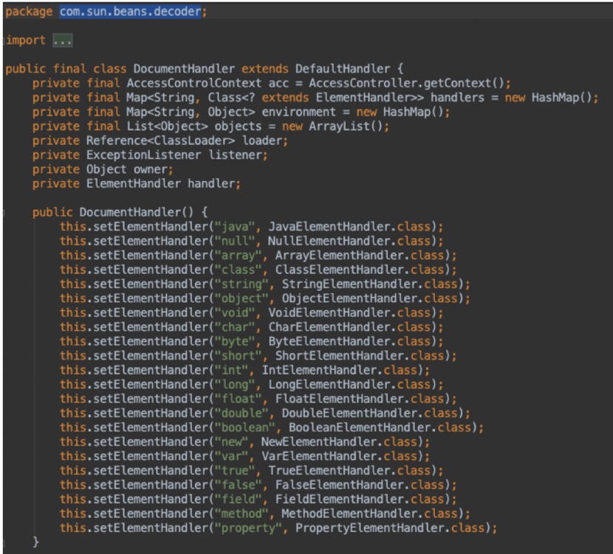The width and height of the screenshot is (613, 554).
Task: Click the environment field name
Action: (298, 112)
